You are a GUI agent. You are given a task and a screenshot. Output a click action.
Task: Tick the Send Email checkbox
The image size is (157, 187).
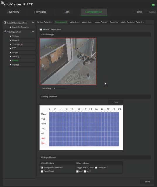(x=42, y=171)
